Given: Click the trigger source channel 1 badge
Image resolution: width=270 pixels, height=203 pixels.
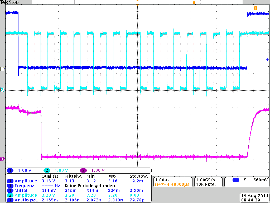Looking at the screenshot, I should 236,180.
